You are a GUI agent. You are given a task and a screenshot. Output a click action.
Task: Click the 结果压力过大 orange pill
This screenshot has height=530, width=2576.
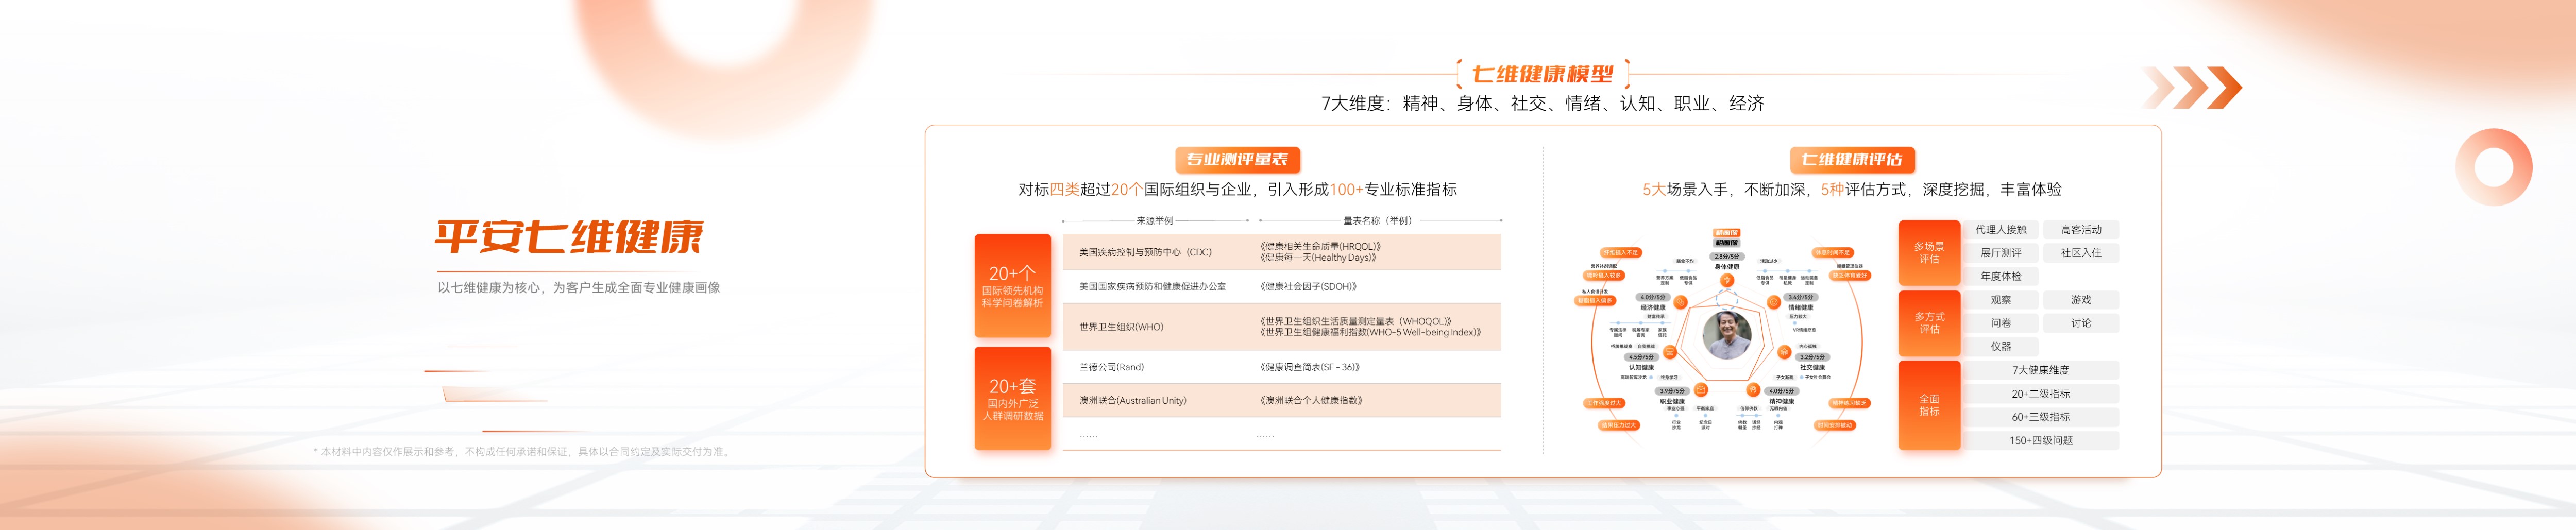pyautogui.click(x=1619, y=425)
